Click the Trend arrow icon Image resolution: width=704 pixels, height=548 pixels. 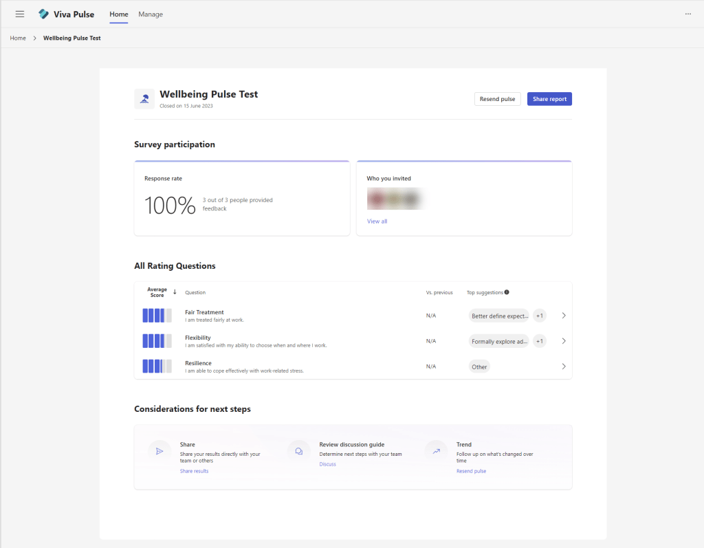click(x=436, y=452)
